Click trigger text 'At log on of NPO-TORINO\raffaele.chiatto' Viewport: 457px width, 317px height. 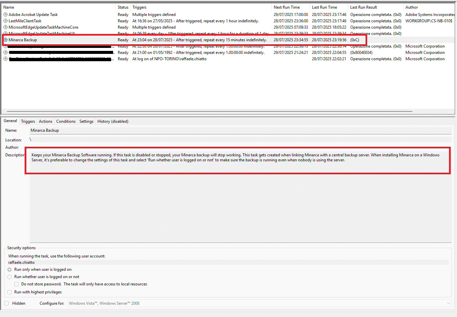click(169, 59)
